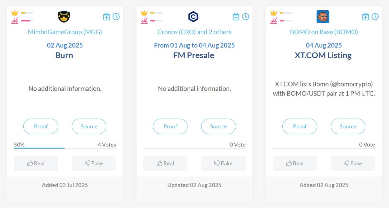View Proof for the Burn event
The image size is (389, 208).
point(41,126)
